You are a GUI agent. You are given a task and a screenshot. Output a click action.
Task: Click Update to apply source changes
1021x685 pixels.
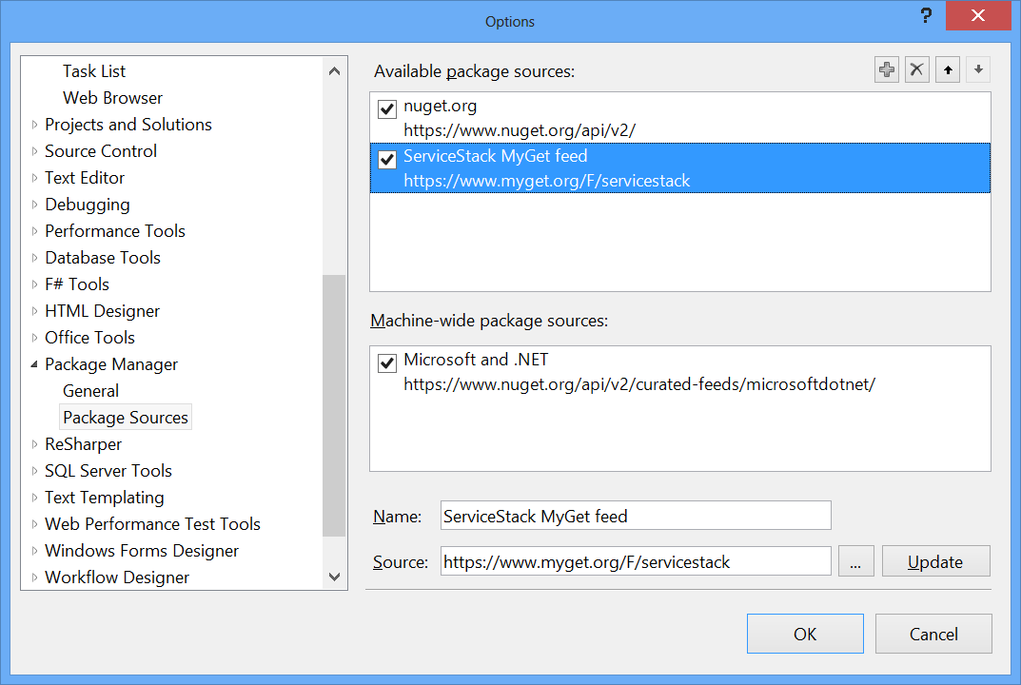pos(935,561)
